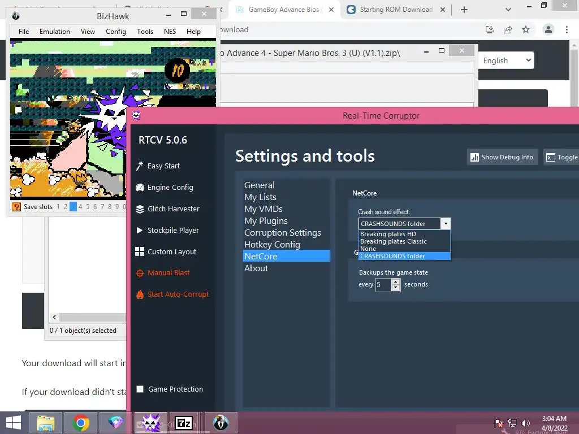Open Stockpile Player play icon
579x434 pixels.
[140, 231]
